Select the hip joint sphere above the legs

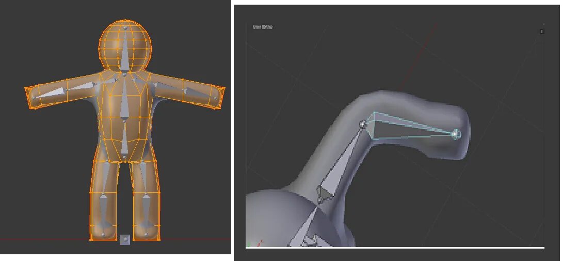[x=124, y=157]
